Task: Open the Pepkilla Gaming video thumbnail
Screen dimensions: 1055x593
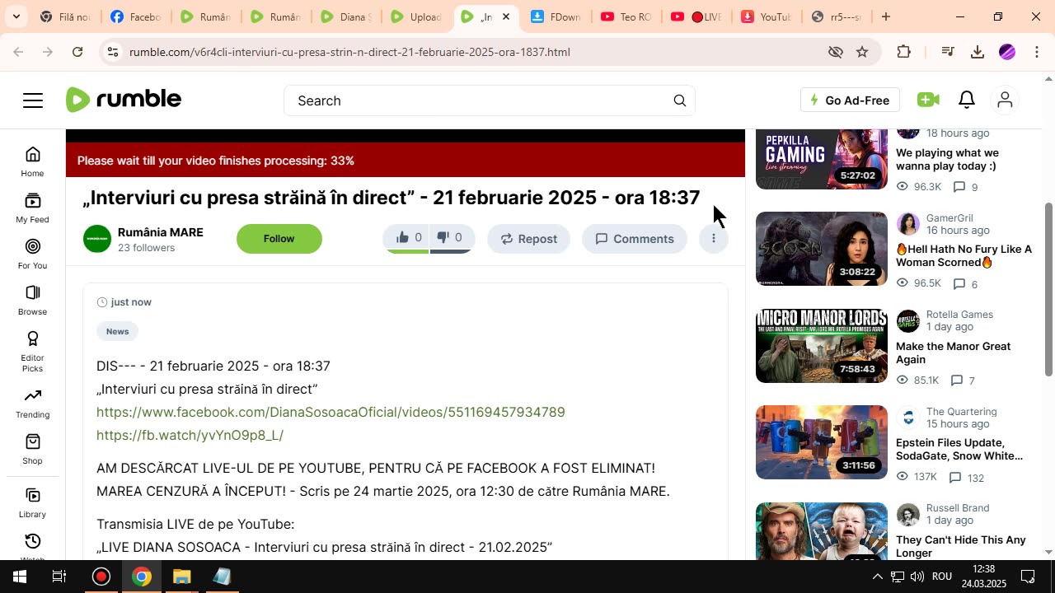Action: pyautogui.click(x=822, y=160)
